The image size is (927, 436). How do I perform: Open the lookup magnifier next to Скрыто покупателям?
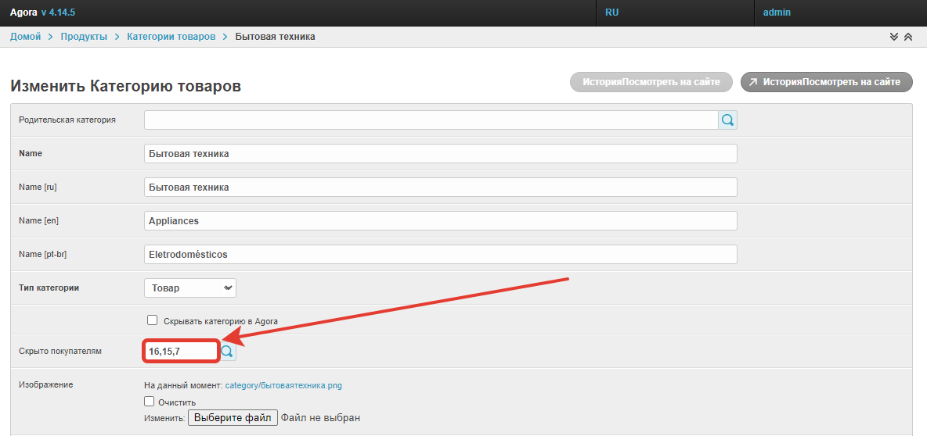click(227, 352)
